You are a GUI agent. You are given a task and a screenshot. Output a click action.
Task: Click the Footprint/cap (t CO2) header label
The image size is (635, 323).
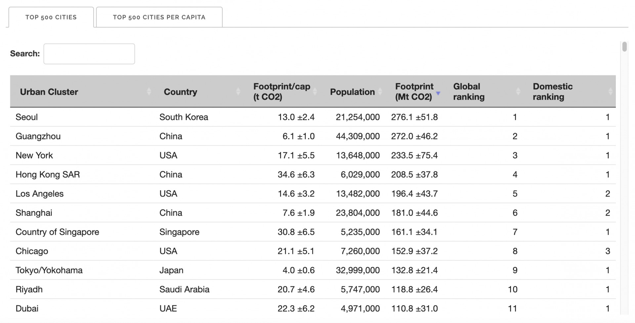(x=282, y=91)
